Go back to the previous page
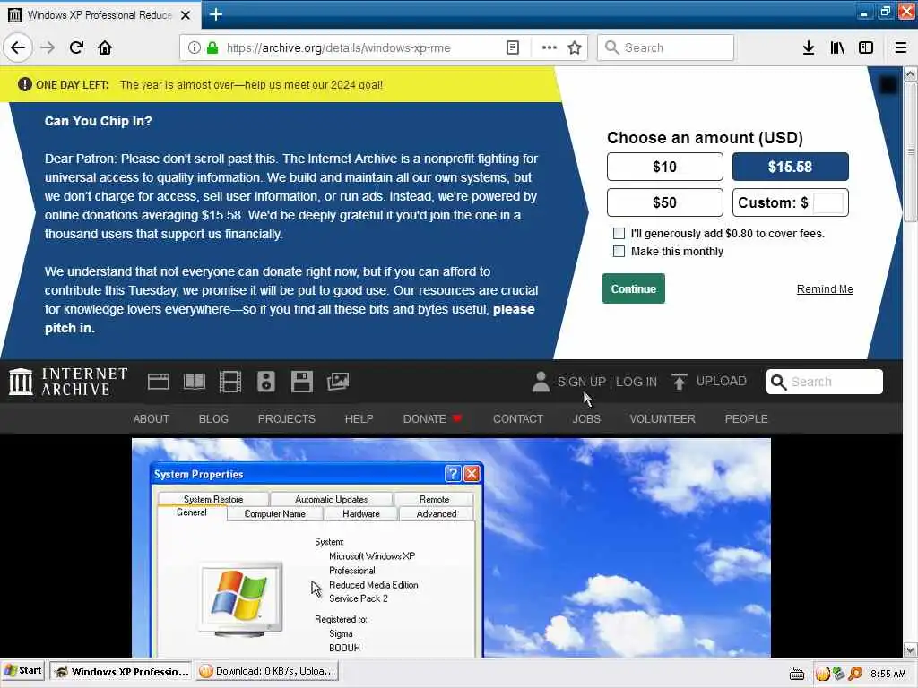The height and width of the screenshot is (688, 918). click(x=18, y=47)
